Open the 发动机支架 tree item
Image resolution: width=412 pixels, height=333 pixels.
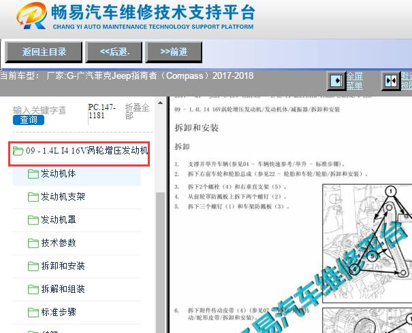point(63,196)
